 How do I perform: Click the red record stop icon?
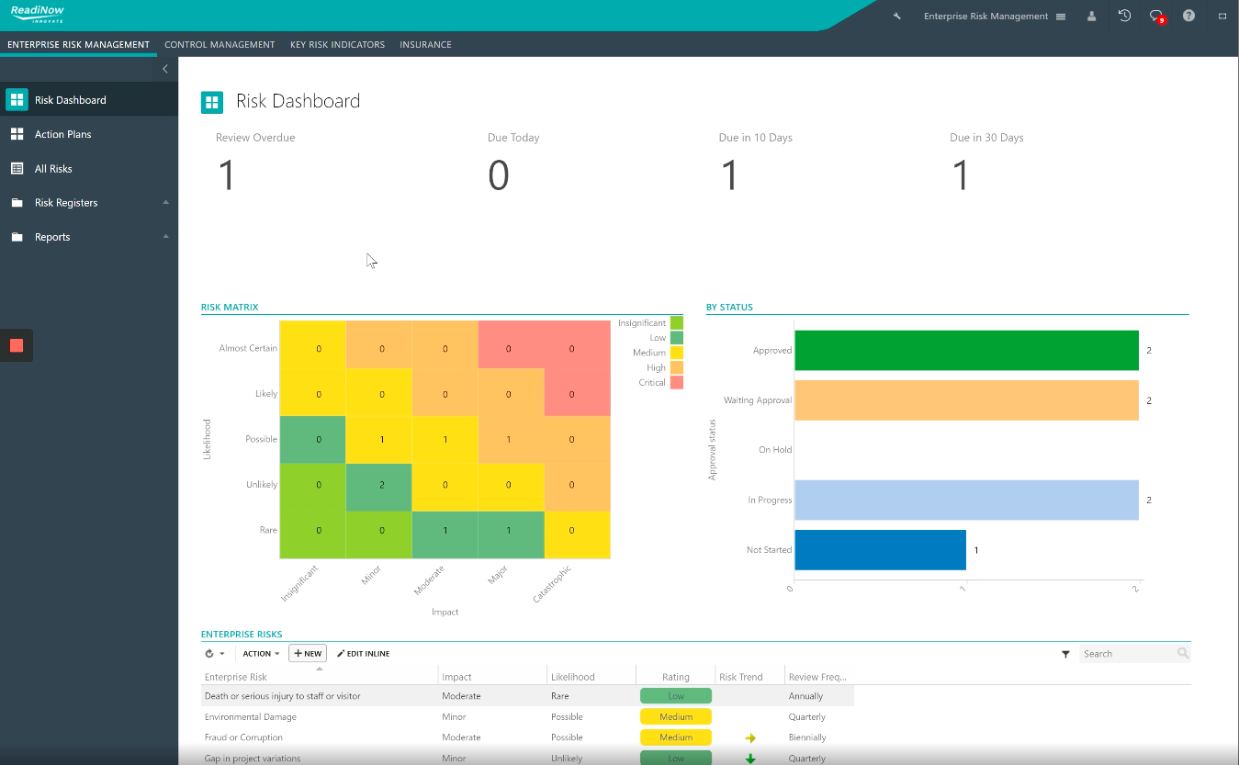[17, 345]
